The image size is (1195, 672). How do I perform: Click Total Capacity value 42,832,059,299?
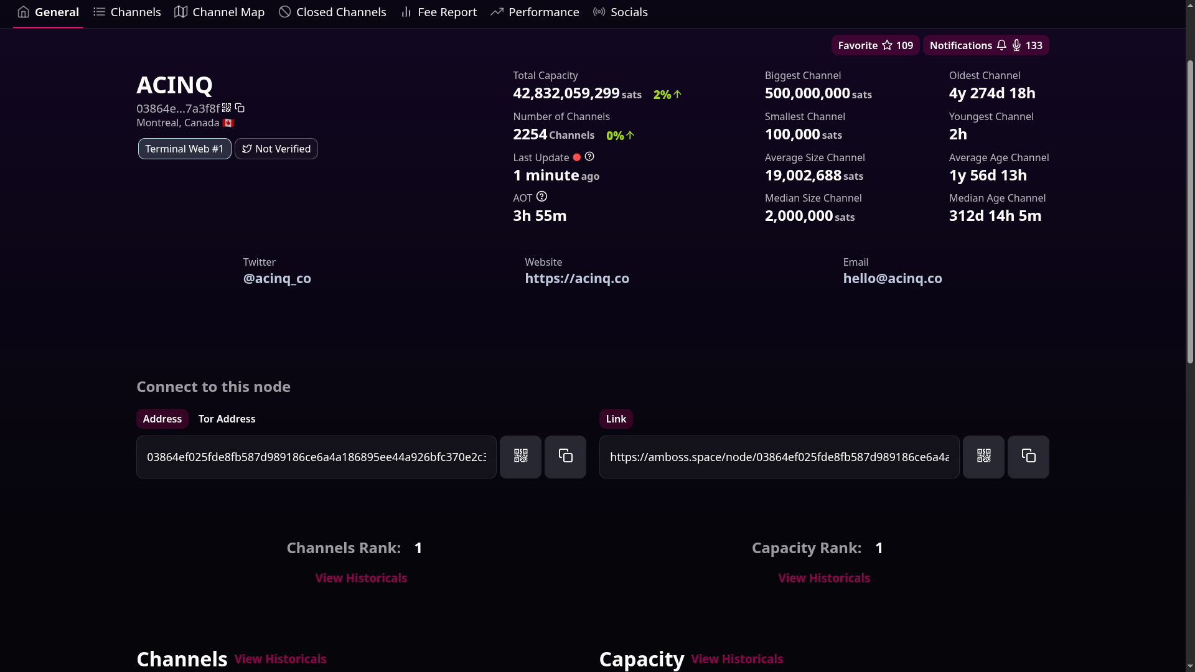(566, 93)
